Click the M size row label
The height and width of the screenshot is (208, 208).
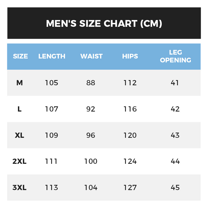tap(19, 83)
